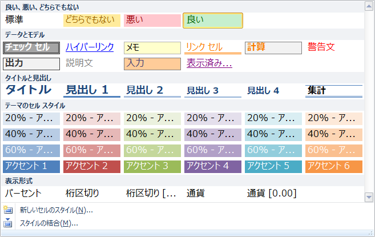Apply the 集計 total style

(334, 91)
